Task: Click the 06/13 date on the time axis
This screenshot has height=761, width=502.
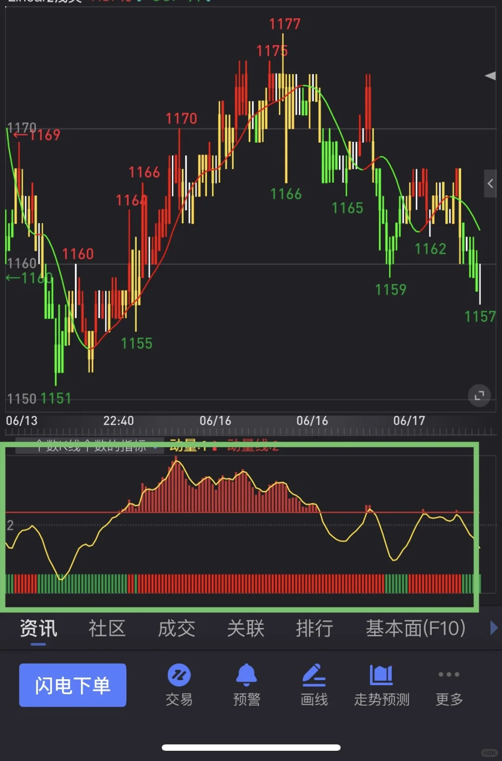Action: point(22,421)
